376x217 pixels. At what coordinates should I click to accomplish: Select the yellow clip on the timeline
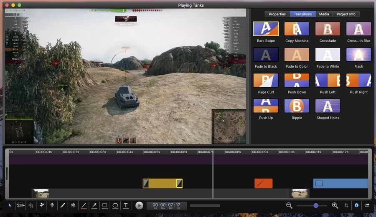163,183
